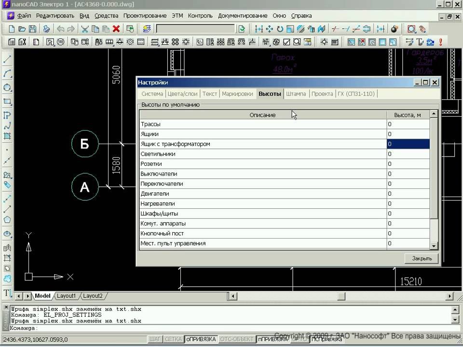The width and height of the screenshot is (463, 347).
Task: Select the Circle drawing tool
Action: click(x=7, y=88)
